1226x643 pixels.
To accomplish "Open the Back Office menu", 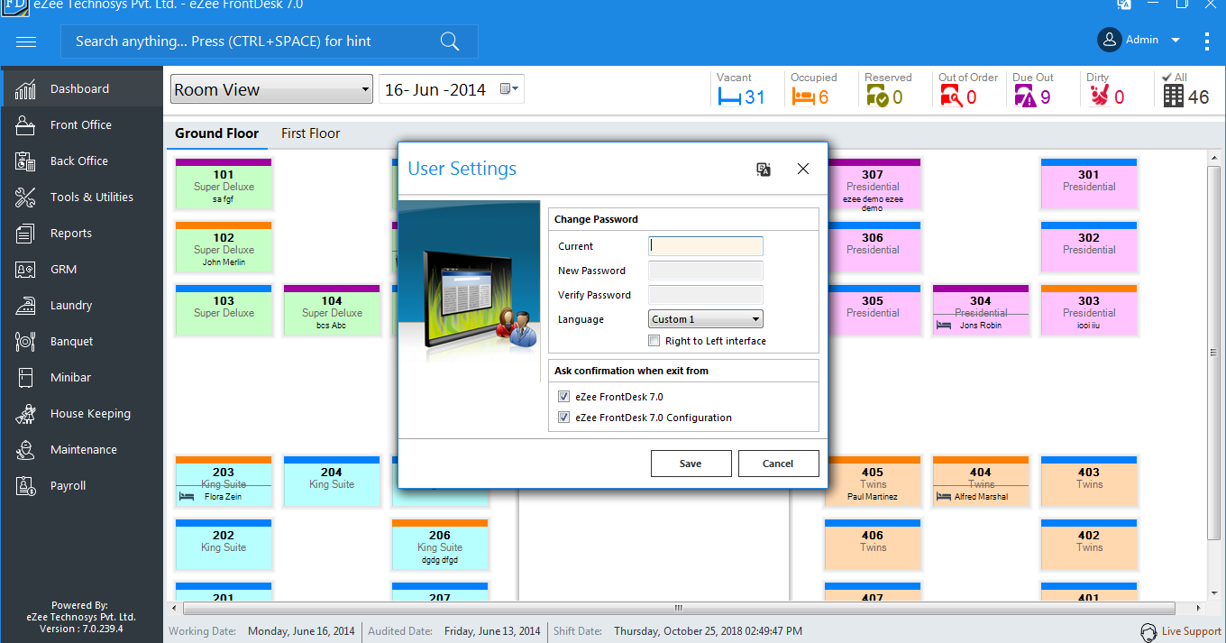I will click(x=81, y=161).
